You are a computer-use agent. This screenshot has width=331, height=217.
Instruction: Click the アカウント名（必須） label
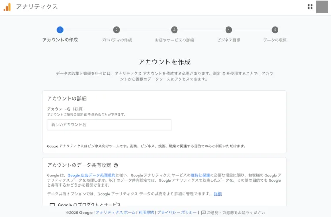65,109
